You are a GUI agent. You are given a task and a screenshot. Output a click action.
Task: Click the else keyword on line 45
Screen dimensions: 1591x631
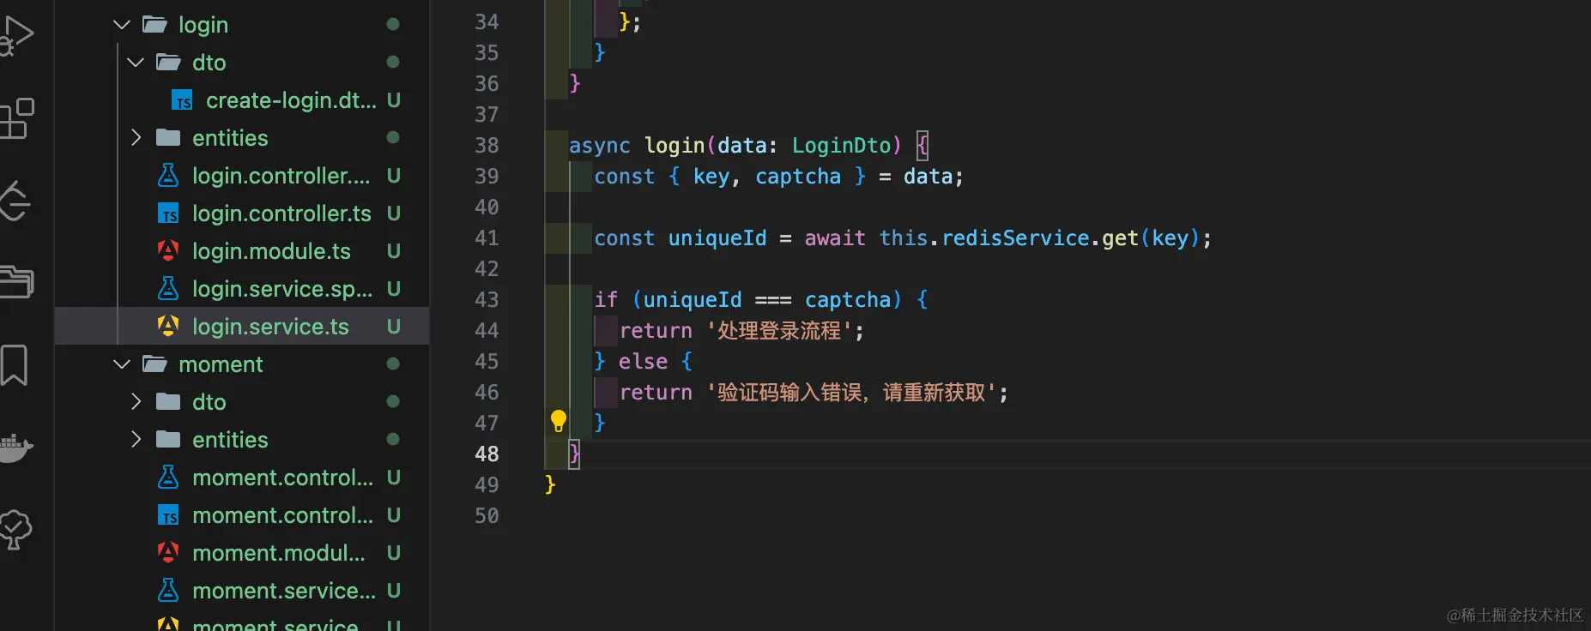(x=643, y=362)
